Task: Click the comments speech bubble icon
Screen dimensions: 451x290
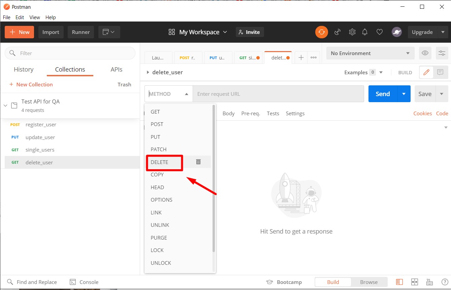Action: (x=440, y=72)
